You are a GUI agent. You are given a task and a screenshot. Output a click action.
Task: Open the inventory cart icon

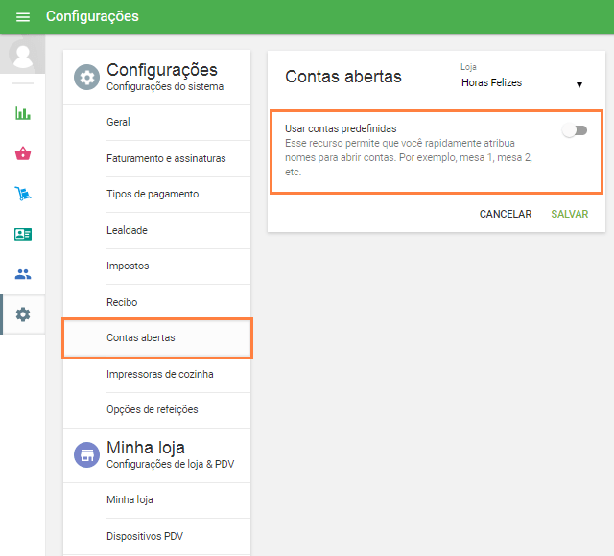click(x=23, y=194)
